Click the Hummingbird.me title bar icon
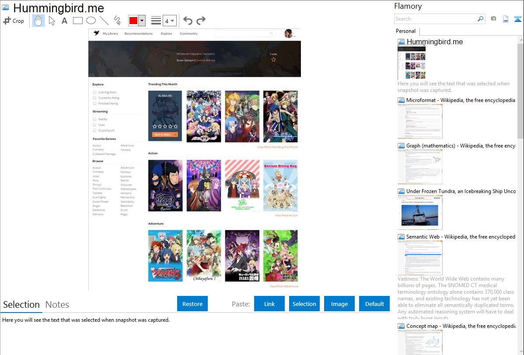Viewport: 524px width, 355px height. (5, 7)
